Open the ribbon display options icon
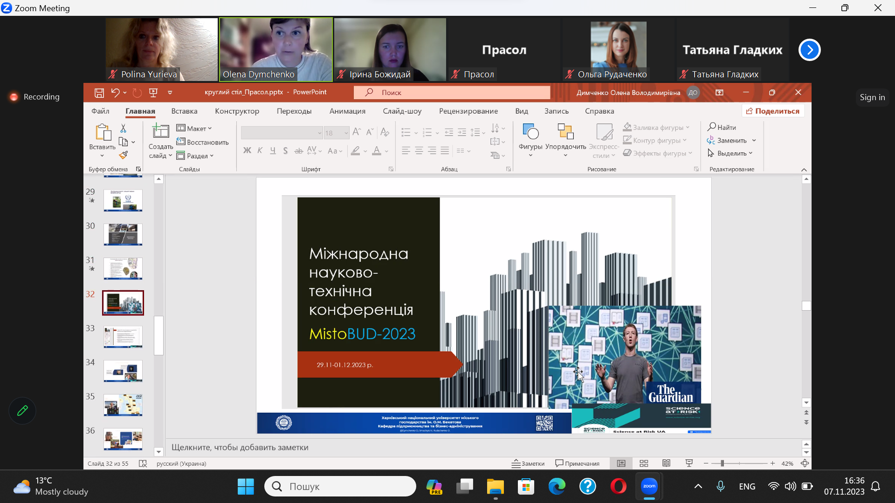 [x=719, y=93]
